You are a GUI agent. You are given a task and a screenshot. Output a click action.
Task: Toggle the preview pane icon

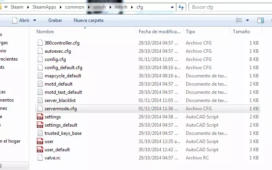pos(261,20)
